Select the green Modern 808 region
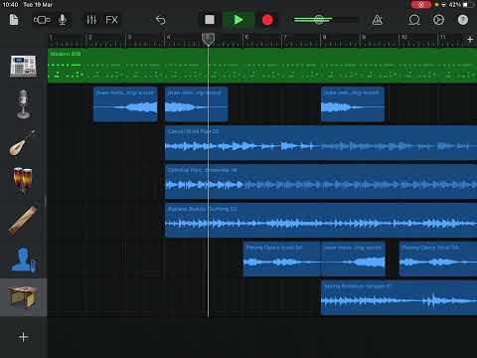The image size is (477, 358). click(262, 66)
